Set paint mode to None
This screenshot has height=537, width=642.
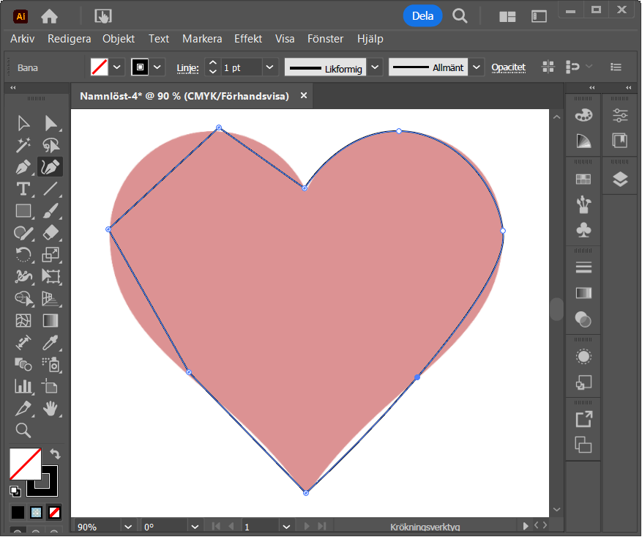pyautogui.click(x=55, y=512)
